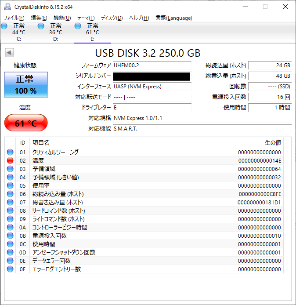Image resolution: width=296 pixels, height=305 pixels.
Task: Click the 対応規格 field NVM Express 1.0/1.1
Action: [202, 118]
